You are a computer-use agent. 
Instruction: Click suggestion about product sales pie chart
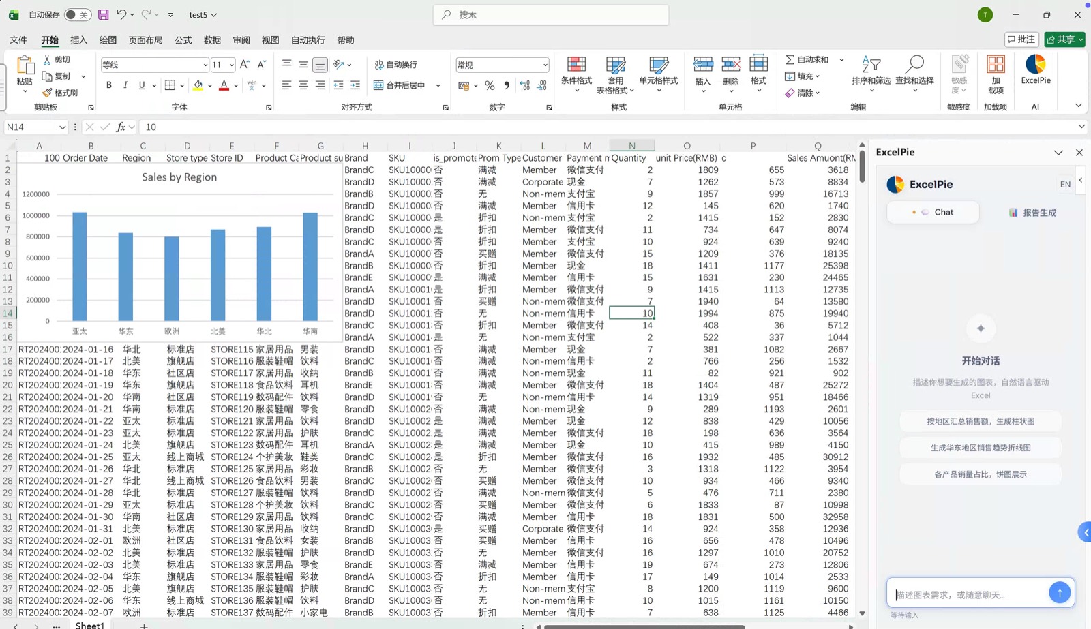click(981, 474)
